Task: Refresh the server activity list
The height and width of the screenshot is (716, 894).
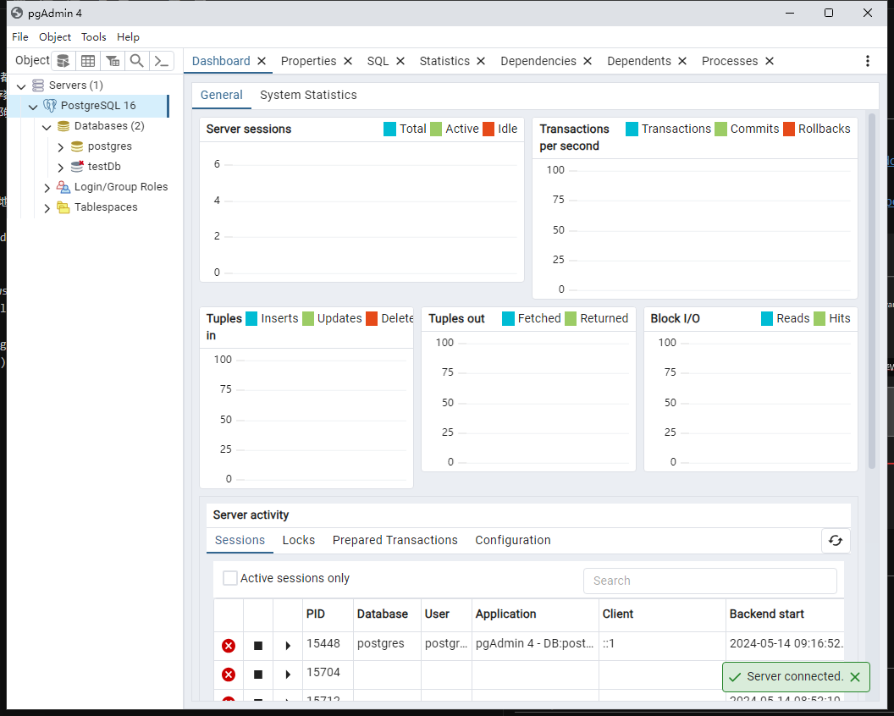Action: [836, 541]
